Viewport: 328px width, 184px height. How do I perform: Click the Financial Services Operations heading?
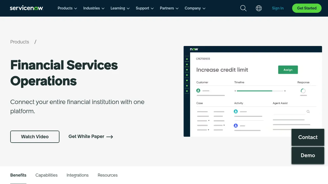(64, 73)
